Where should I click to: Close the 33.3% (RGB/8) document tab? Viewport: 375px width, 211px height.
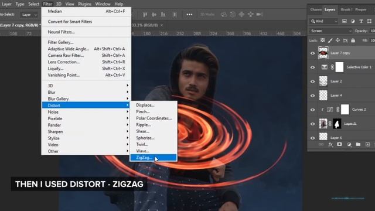(162, 25)
